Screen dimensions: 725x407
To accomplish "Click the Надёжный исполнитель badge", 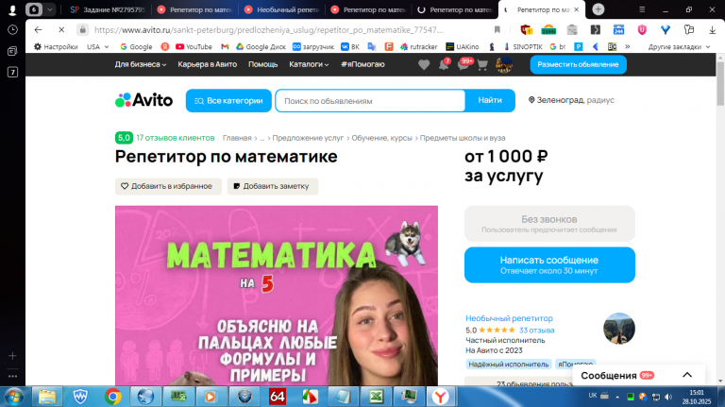I will (x=508, y=364).
